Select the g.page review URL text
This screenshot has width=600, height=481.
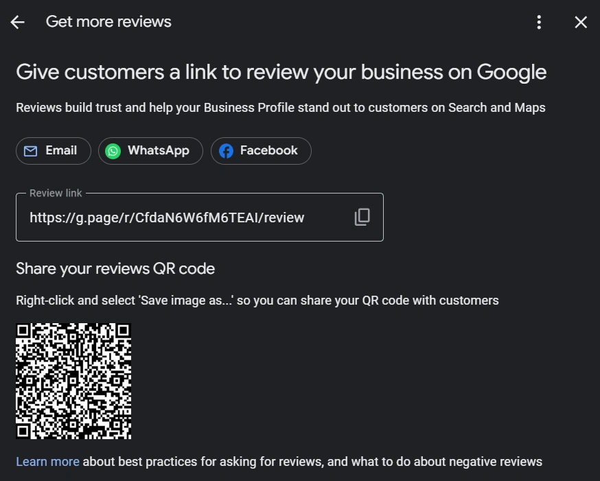pyautogui.click(x=166, y=218)
